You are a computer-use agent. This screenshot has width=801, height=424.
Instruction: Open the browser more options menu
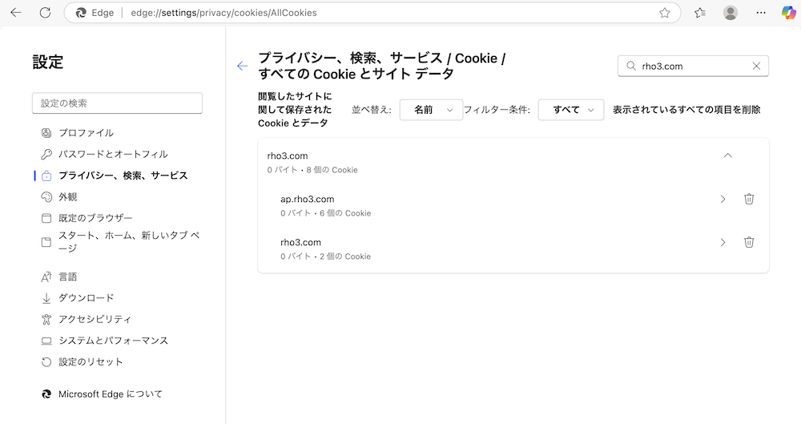point(761,13)
